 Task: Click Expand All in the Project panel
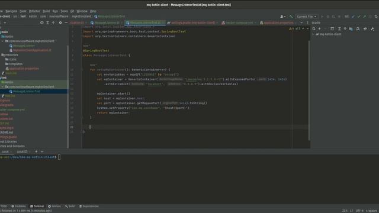coord(47,22)
